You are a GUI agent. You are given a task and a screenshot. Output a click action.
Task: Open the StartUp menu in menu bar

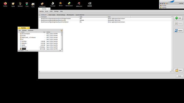[41, 11]
